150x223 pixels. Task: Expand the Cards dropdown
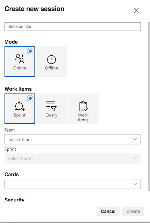click(73, 184)
